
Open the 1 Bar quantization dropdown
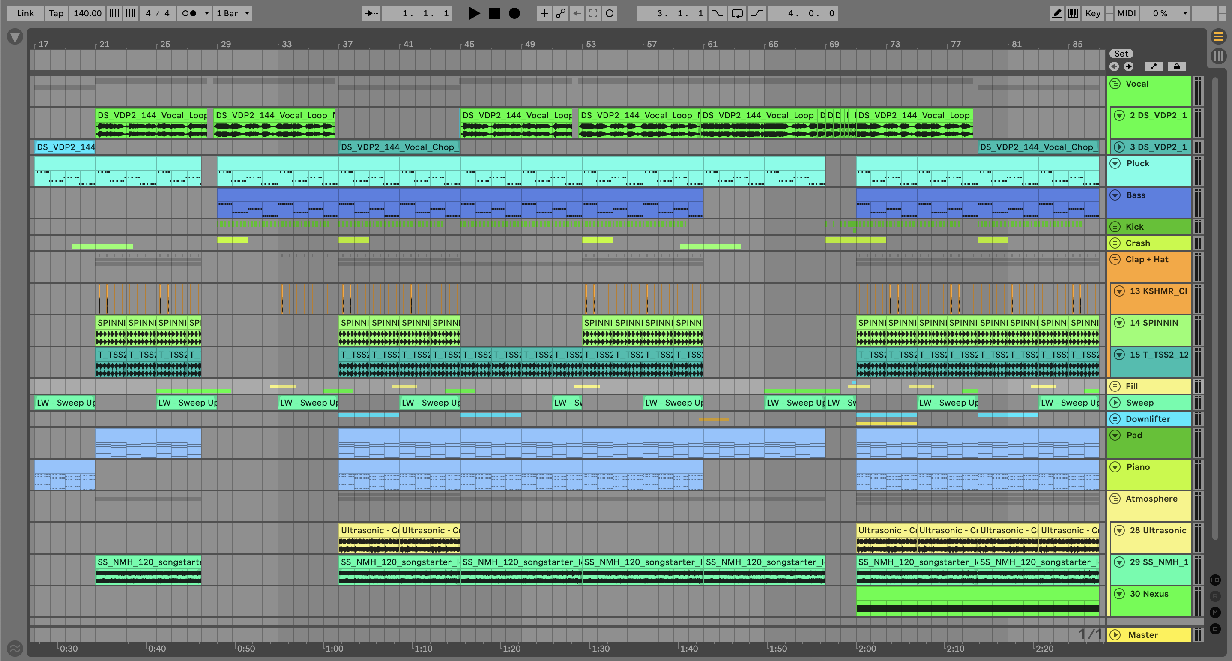point(233,13)
